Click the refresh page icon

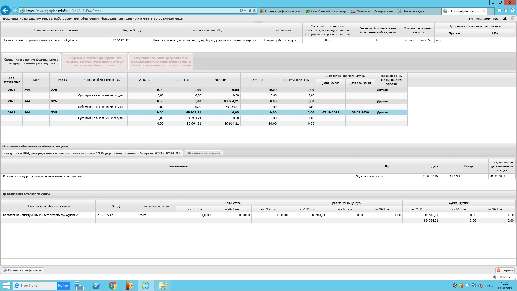[254, 11]
